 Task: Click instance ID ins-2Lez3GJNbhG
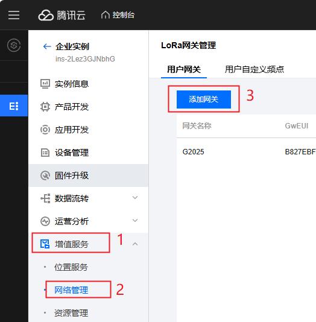click(x=85, y=59)
